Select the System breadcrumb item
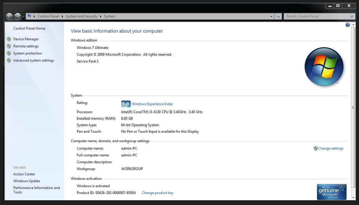The height and width of the screenshot is (205, 359). [110, 16]
